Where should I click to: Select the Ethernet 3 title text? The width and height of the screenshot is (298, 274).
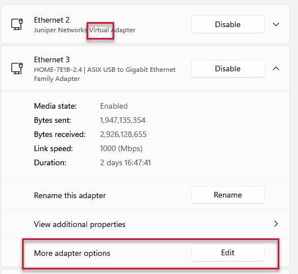pos(51,59)
